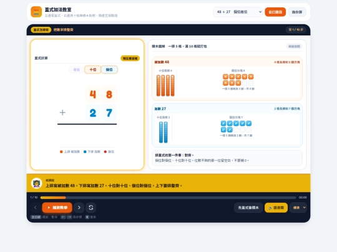Screen dimensions: 337x252
Task: Click the grey chip at top right of 積木圖解 panel
Action: coord(294,46)
